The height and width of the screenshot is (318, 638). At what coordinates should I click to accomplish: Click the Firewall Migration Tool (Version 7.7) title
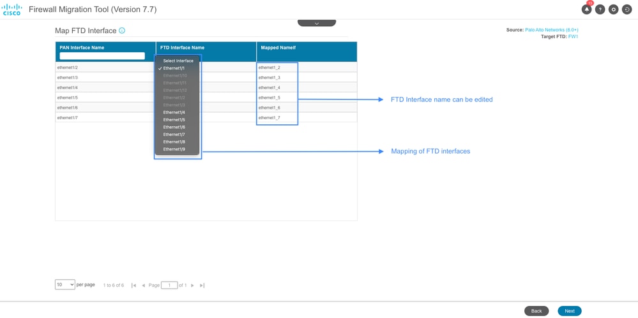tap(93, 10)
